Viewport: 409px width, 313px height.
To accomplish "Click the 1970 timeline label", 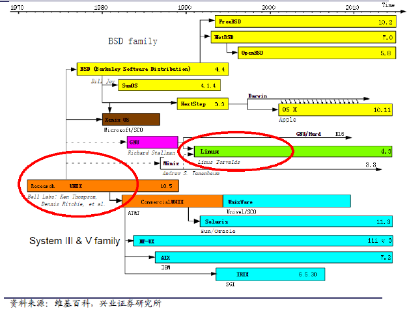I will coord(17,7).
